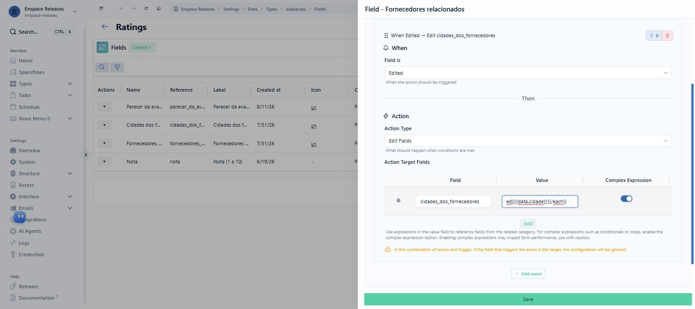Open Logs in the sidebar
The image size is (695, 309).
(24, 243)
